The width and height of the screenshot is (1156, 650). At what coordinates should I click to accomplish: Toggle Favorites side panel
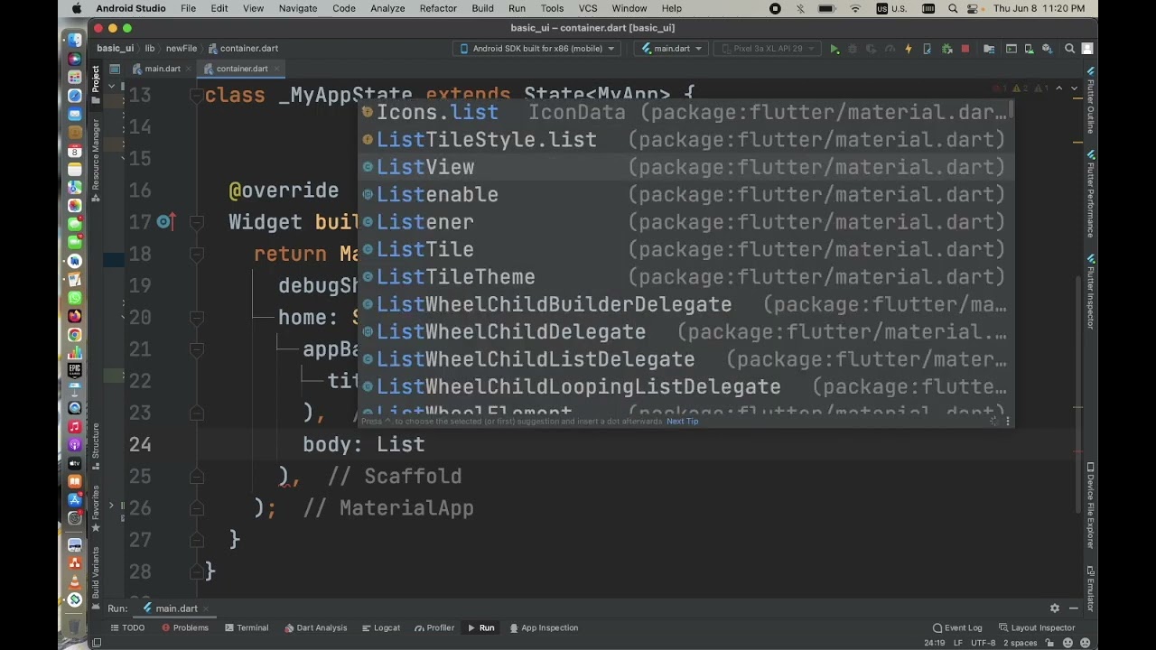pyautogui.click(x=96, y=509)
